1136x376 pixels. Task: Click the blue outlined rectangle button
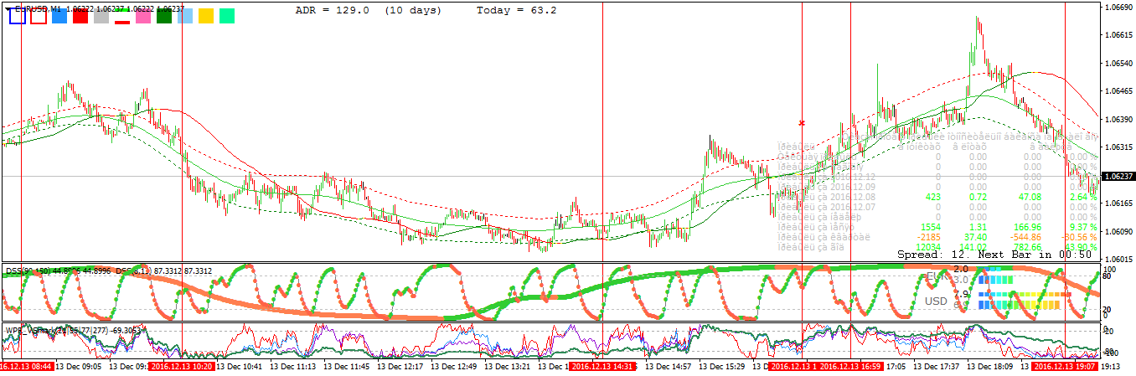tap(17, 16)
